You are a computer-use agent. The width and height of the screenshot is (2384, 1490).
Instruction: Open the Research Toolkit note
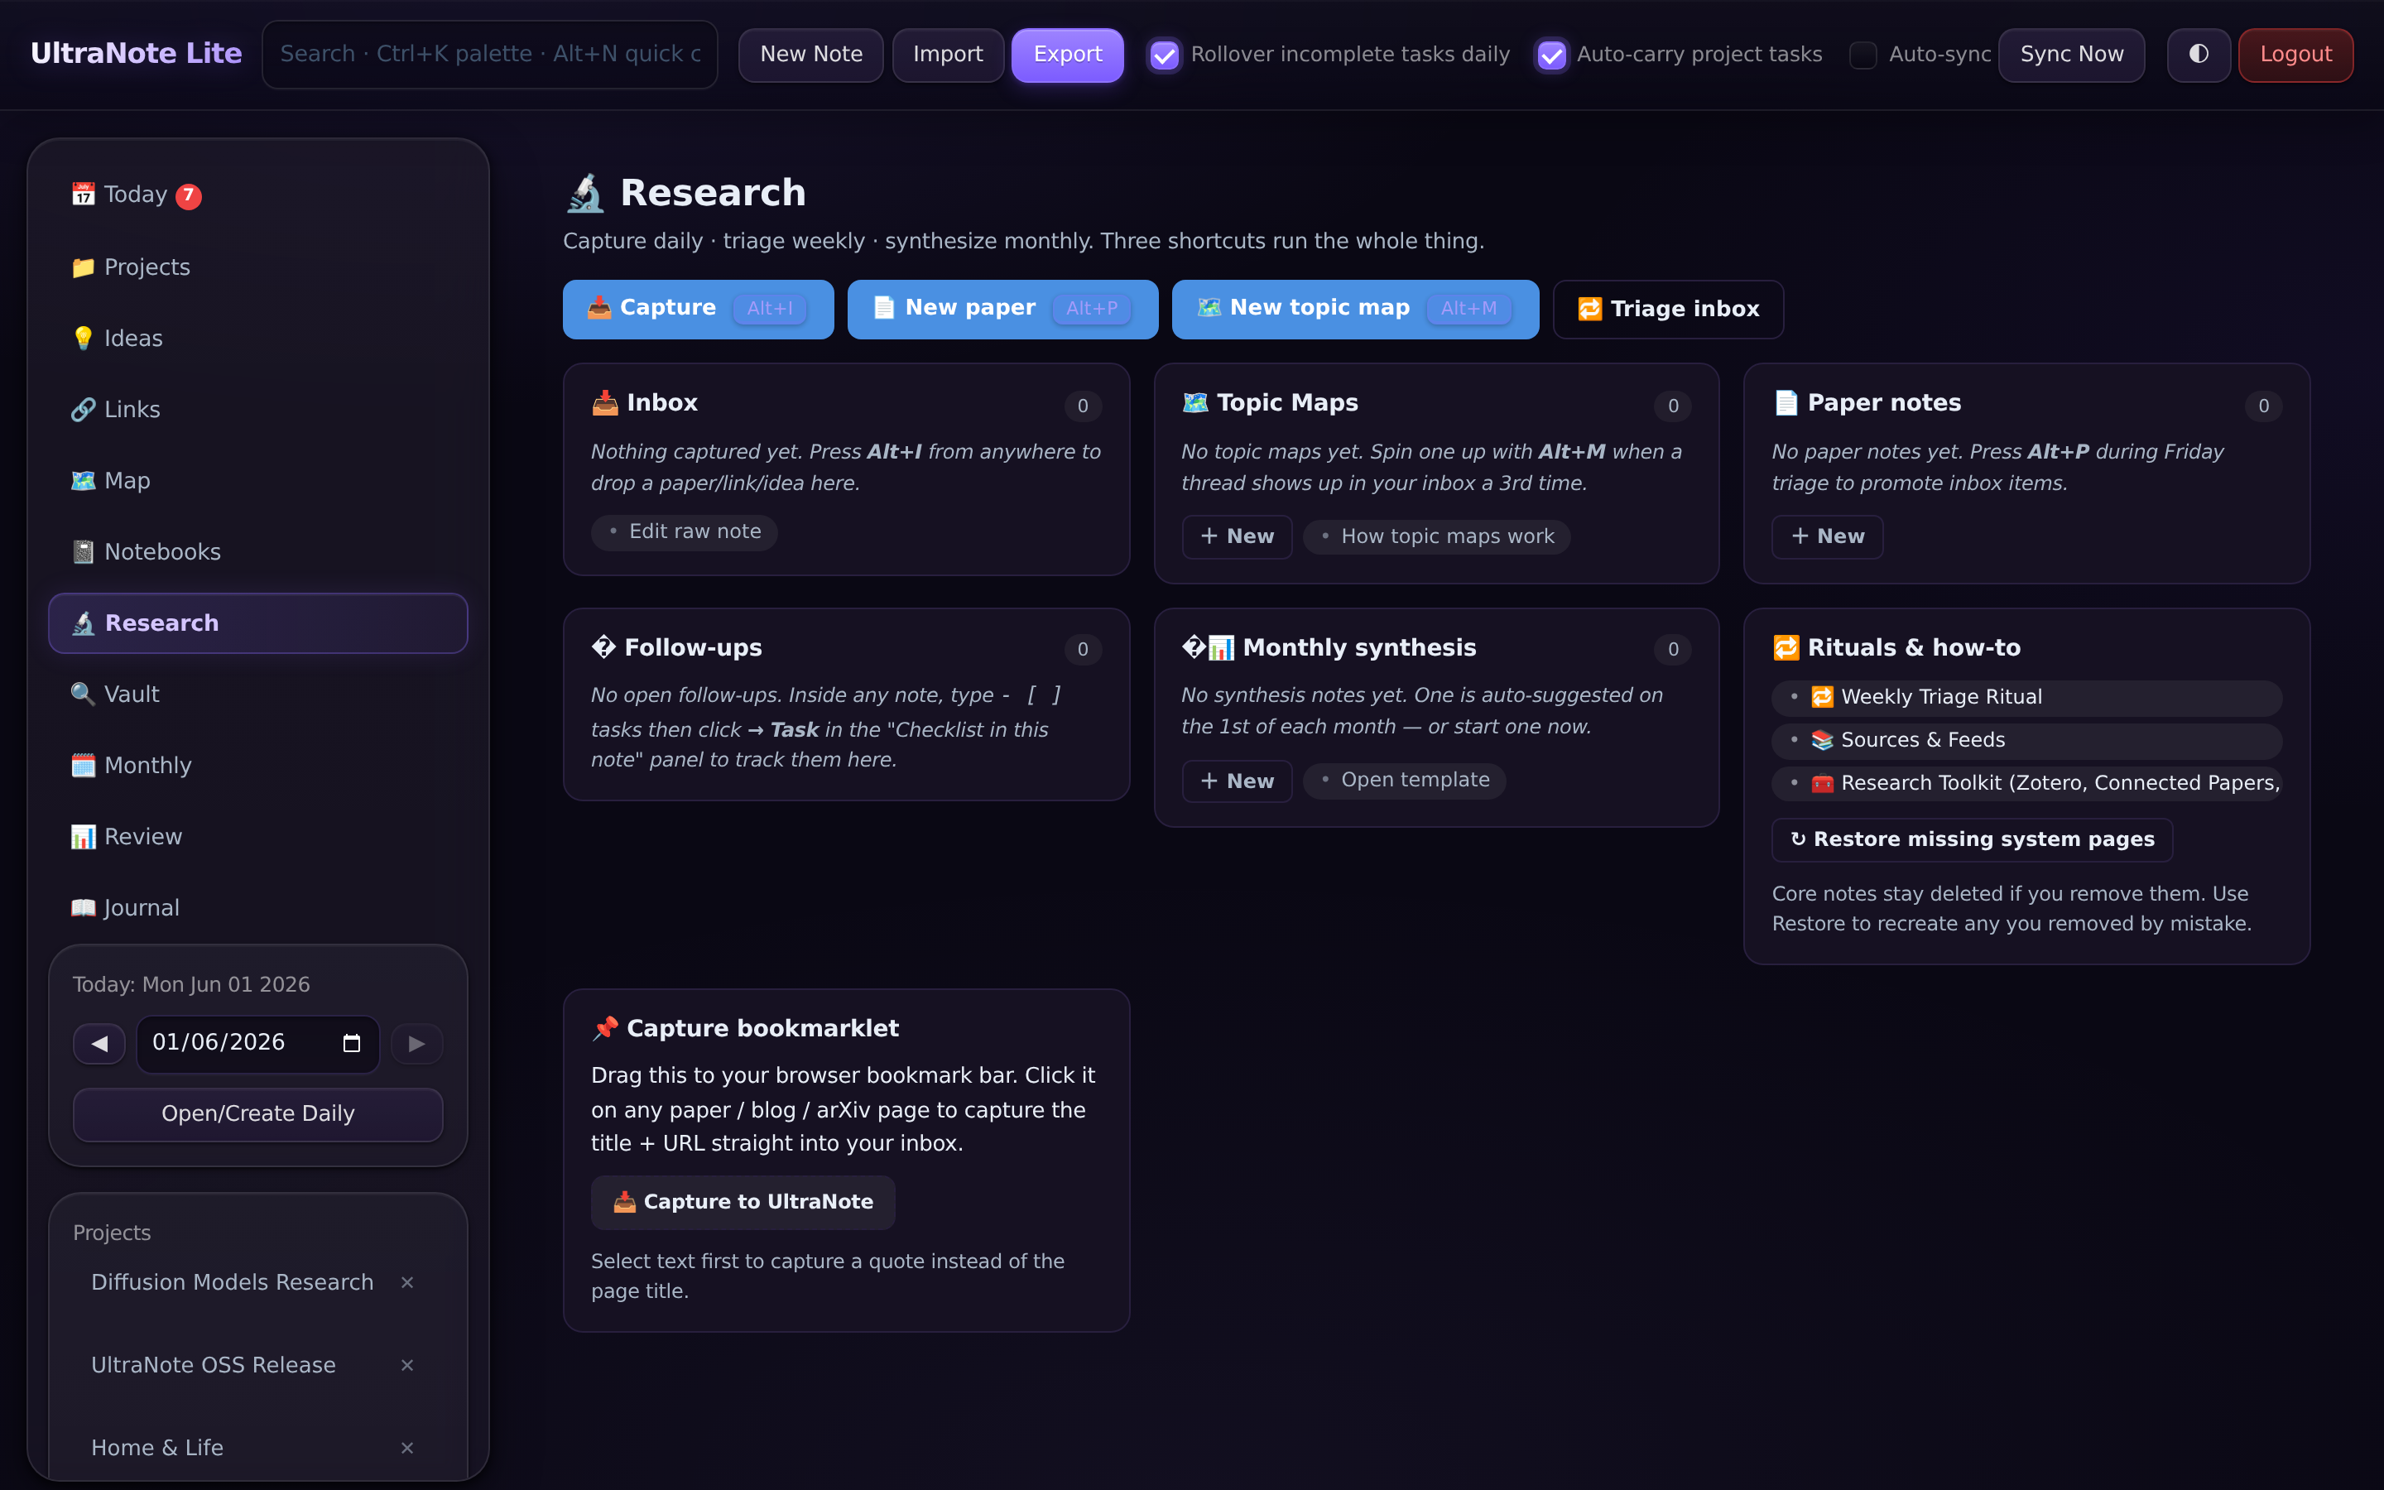click(x=2027, y=783)
